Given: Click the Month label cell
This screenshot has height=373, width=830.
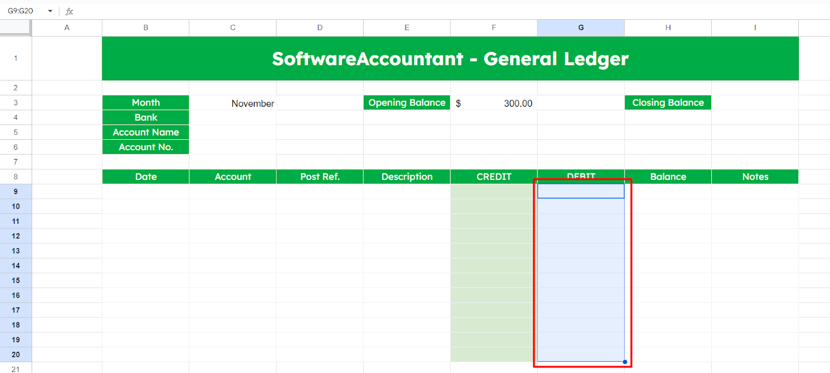Looking at the screenshot, I should point(146,103).
